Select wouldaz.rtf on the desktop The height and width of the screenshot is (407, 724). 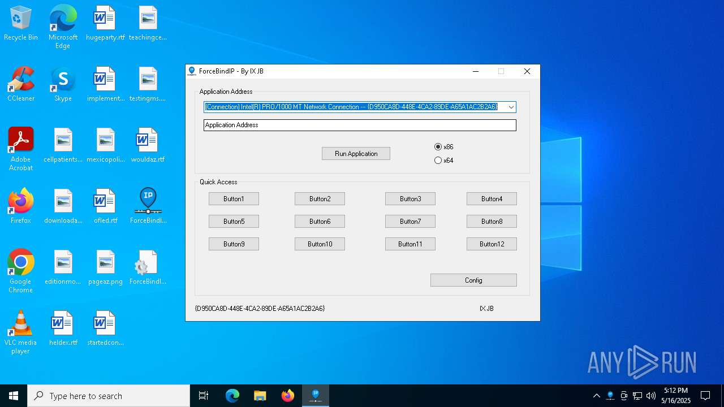click(148, 146)
